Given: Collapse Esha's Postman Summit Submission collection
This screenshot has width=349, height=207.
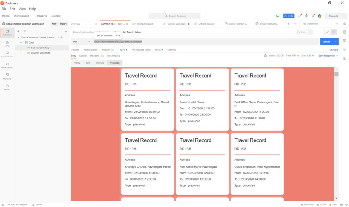Looking at the screenshot, I should click(19, 38).
